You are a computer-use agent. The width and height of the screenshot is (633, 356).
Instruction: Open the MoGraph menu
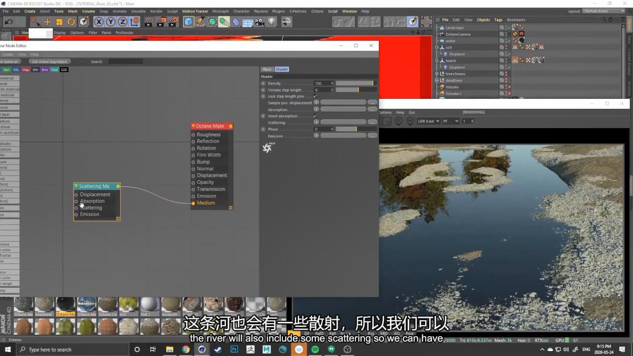[x=220, y=11]
